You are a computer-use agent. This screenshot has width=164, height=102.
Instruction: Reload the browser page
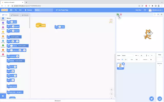coord(8,6)
